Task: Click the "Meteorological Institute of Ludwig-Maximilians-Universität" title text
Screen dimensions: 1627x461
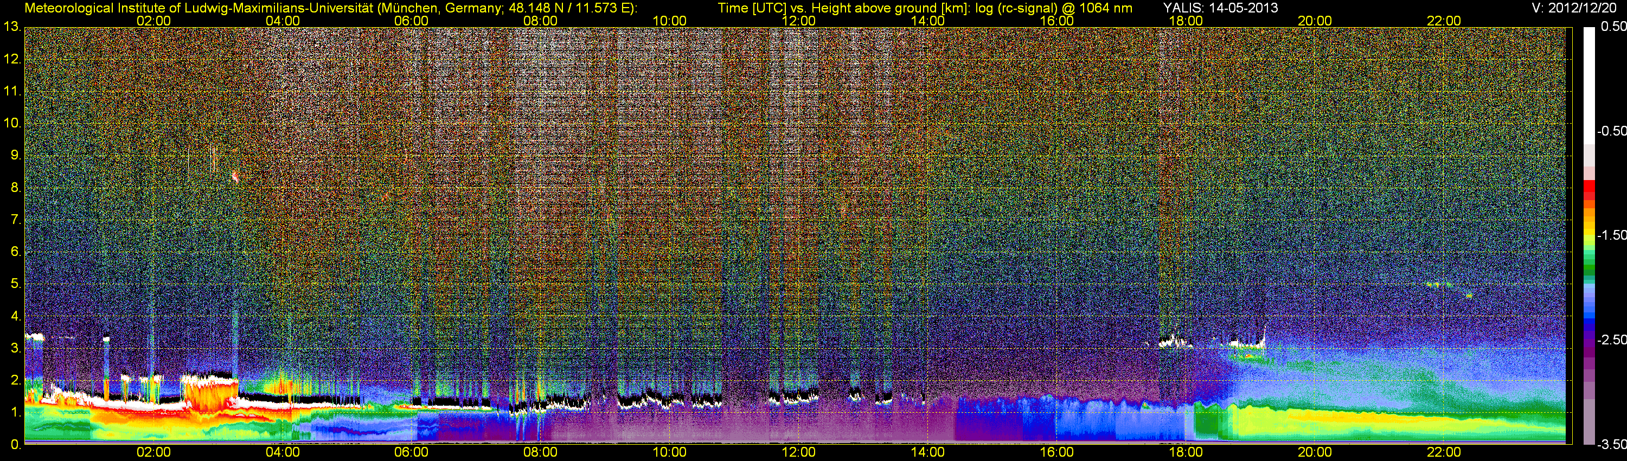Action: pos(199,8)
